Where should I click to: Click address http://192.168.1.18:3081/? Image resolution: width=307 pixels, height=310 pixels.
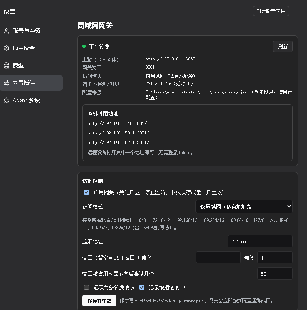point(117,123)
